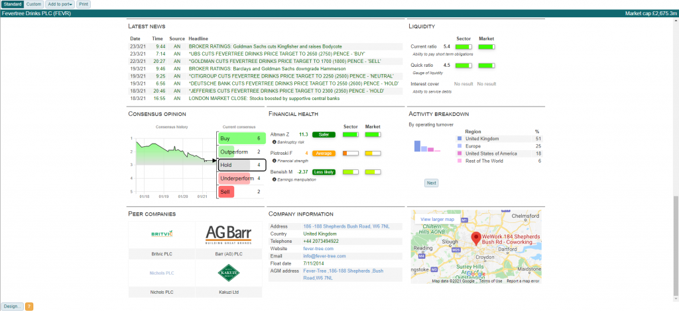Click the Britvic PLC peer caption
Viewport: 679px width, 311px height.
pos(162,254)
